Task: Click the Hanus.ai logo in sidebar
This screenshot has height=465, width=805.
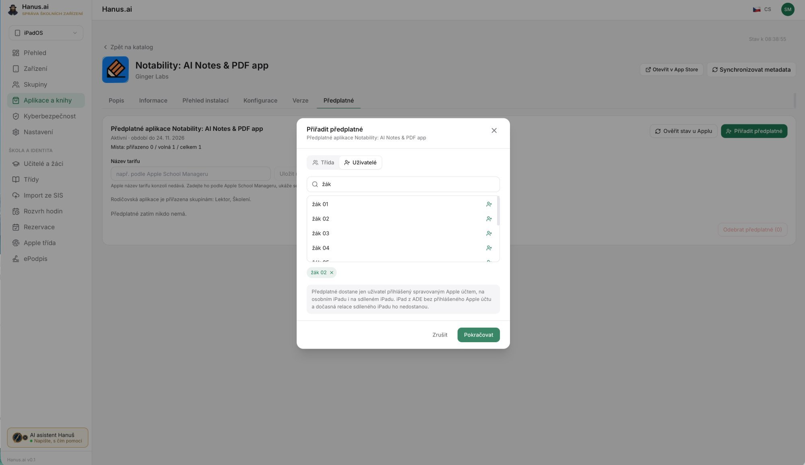Action: pos(13,10)
